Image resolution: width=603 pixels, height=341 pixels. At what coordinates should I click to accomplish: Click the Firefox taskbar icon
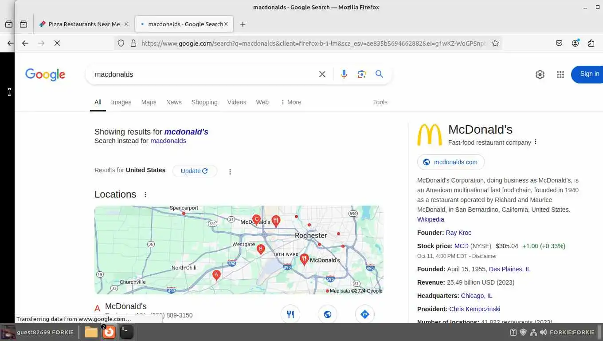click(109, 332)
